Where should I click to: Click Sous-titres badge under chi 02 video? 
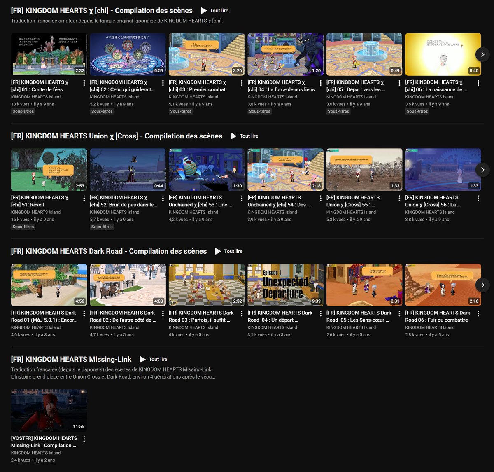pyautogui.click(x=102, y=112)
